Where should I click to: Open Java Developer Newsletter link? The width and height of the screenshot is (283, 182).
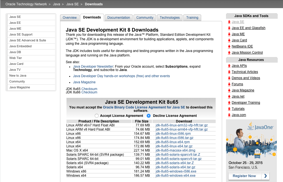click(x=93, y=67)
